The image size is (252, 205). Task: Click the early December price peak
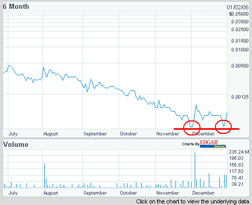coord(196,105)
